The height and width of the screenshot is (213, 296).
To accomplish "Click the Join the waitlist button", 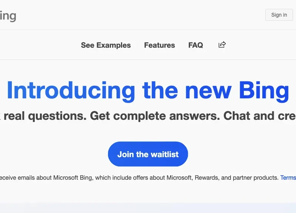I will [148, 154].
